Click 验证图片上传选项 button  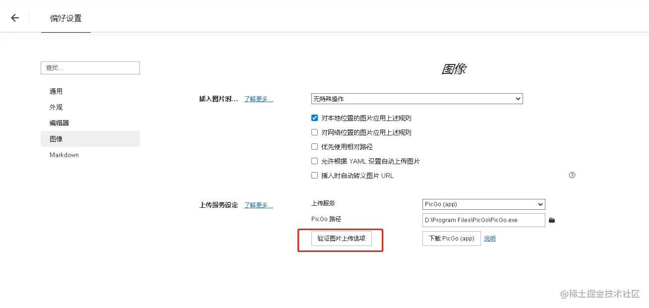[x=342, y=239]
